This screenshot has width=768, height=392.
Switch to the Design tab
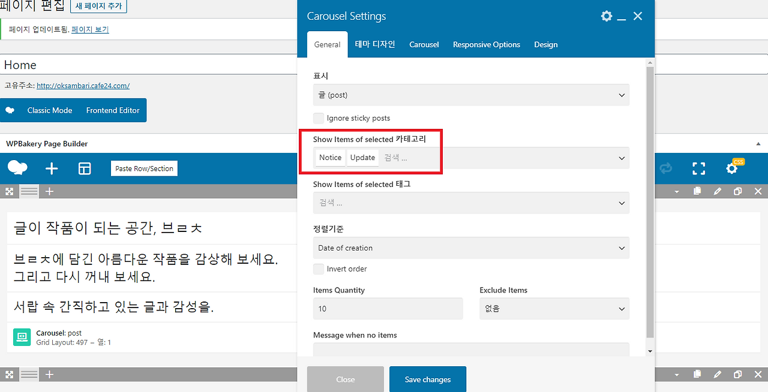tap(546, 44)
